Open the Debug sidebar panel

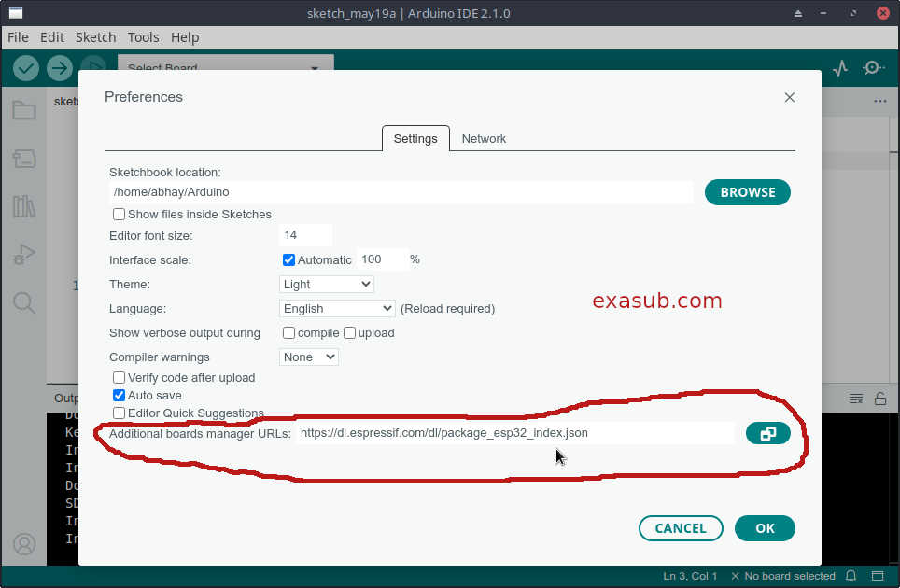(25, 254)
